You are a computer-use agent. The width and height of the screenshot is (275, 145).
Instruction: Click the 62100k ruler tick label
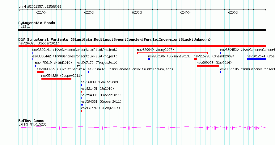(x=42, y=12)
